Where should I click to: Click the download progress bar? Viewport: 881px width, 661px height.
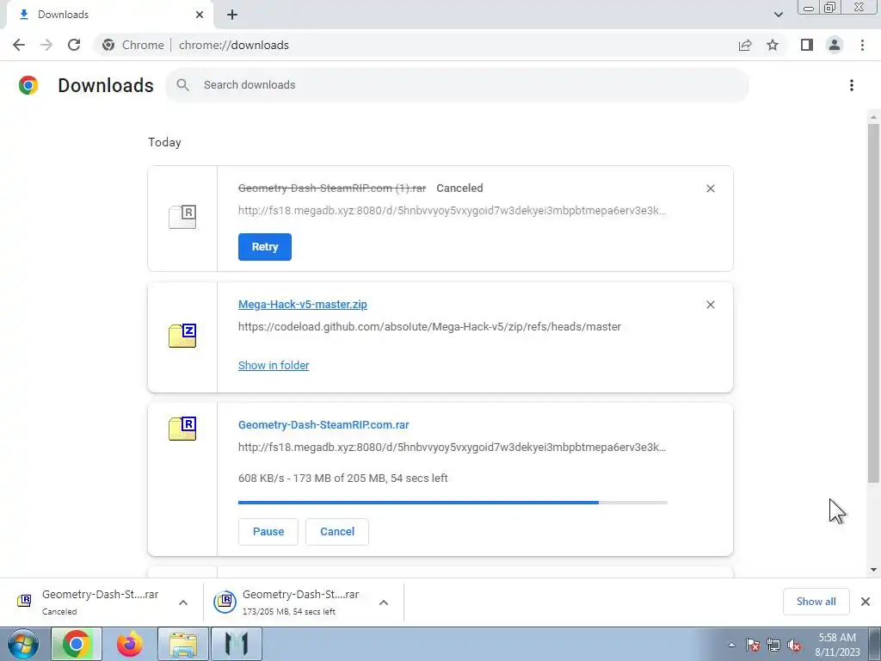(453, 503)
